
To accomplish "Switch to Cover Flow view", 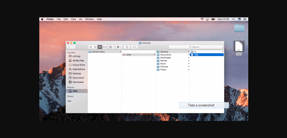I will (x=104, y=47).
